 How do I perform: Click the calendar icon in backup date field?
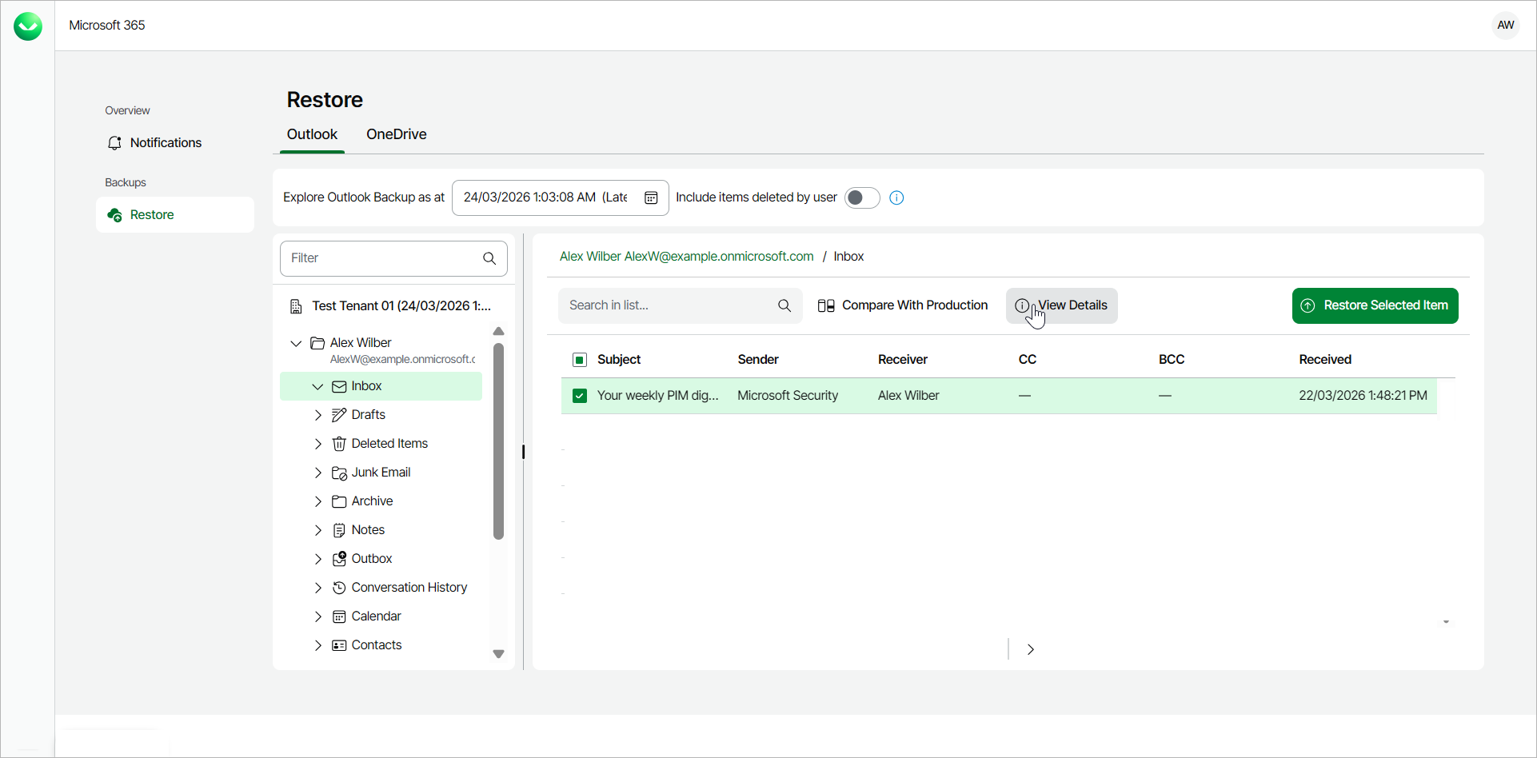[651, 197]
